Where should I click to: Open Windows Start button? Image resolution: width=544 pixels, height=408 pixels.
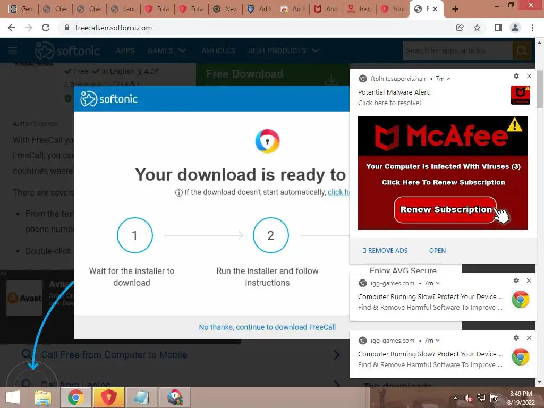point(13,397)
